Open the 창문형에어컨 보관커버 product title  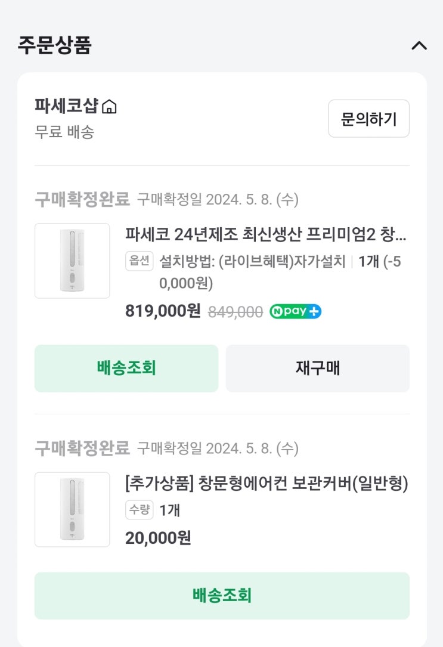(267, 484)
